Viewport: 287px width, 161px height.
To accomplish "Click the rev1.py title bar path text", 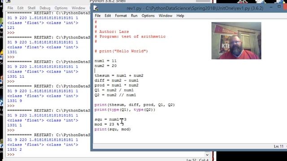I will click(x=195, y=8).
